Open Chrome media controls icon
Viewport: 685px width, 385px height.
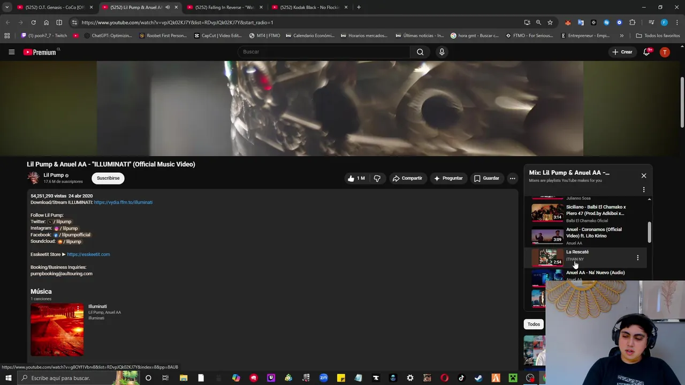pos(651,22)
